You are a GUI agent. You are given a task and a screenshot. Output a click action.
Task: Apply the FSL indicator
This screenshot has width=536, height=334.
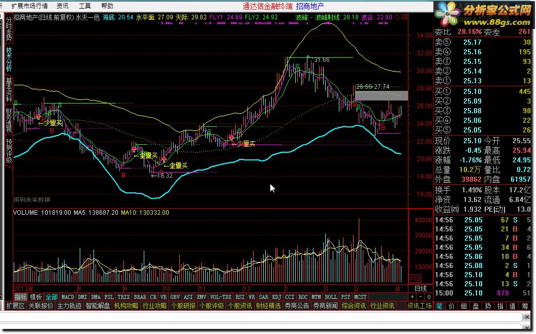point(109,297)
